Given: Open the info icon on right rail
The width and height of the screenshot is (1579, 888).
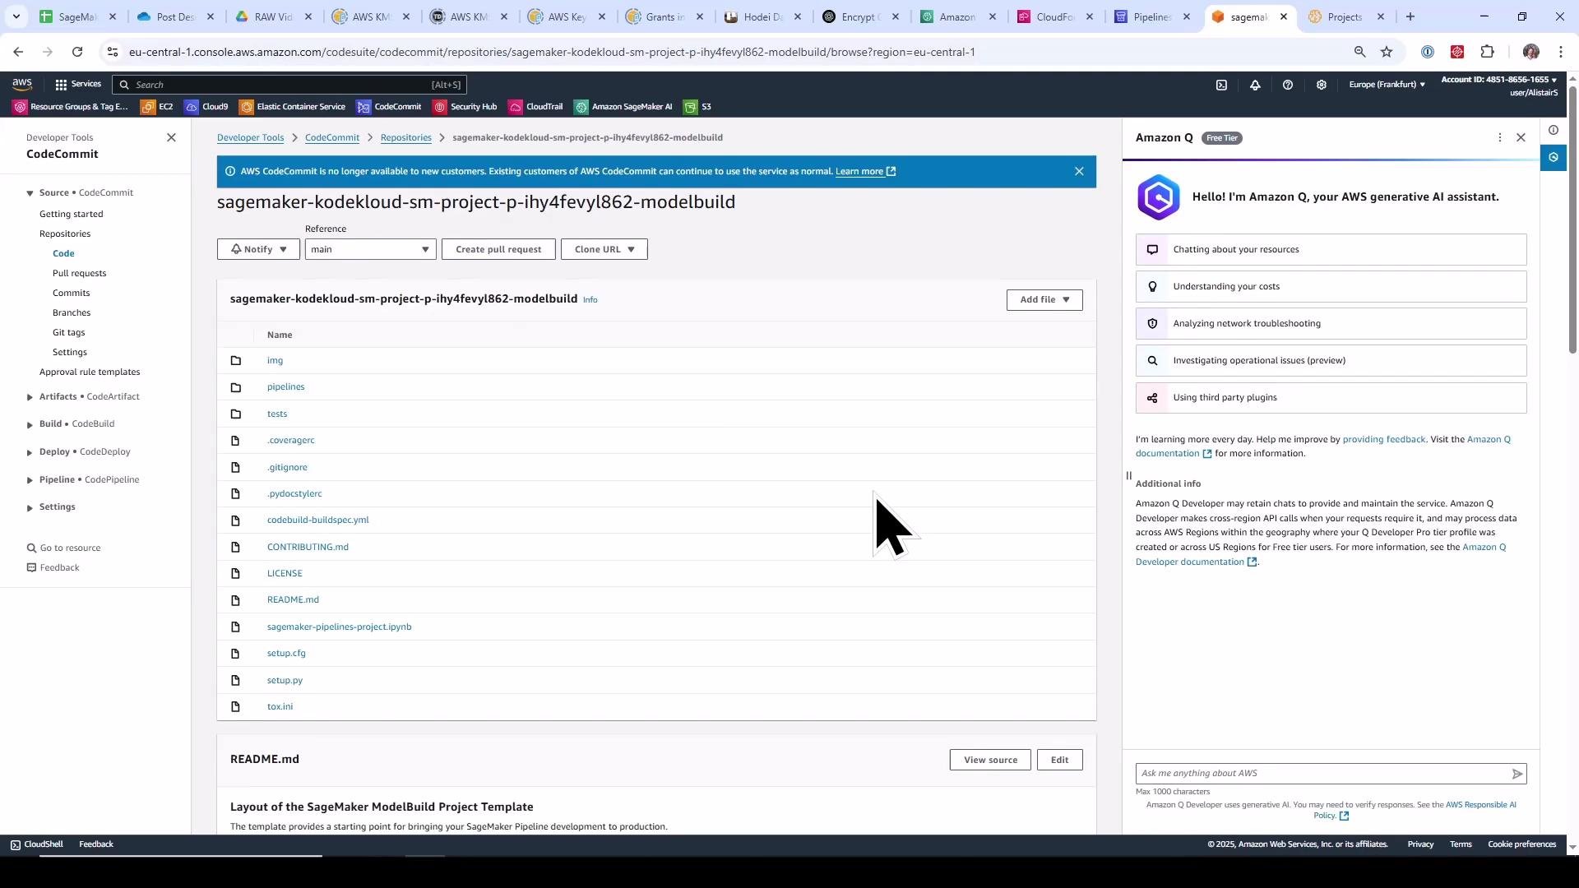Looking at the screenshot, I should point(1553,130).
